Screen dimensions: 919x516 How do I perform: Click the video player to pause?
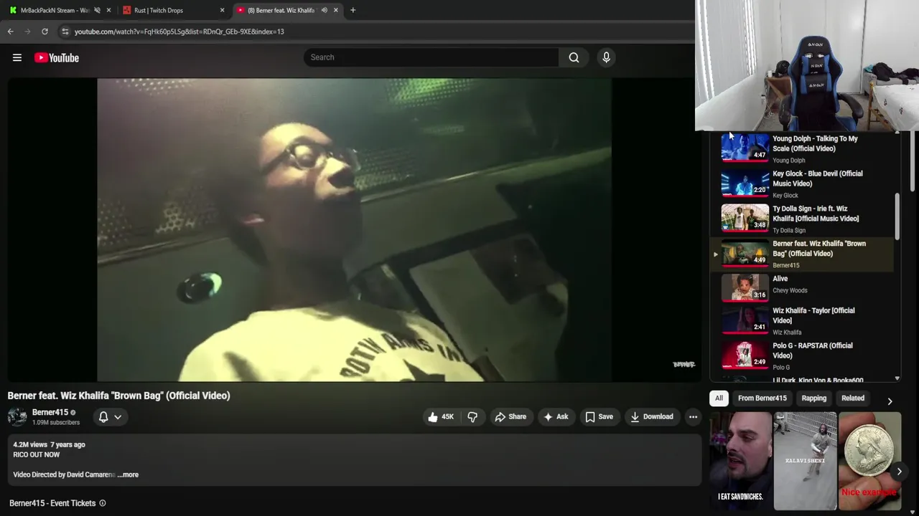[354, 229]
